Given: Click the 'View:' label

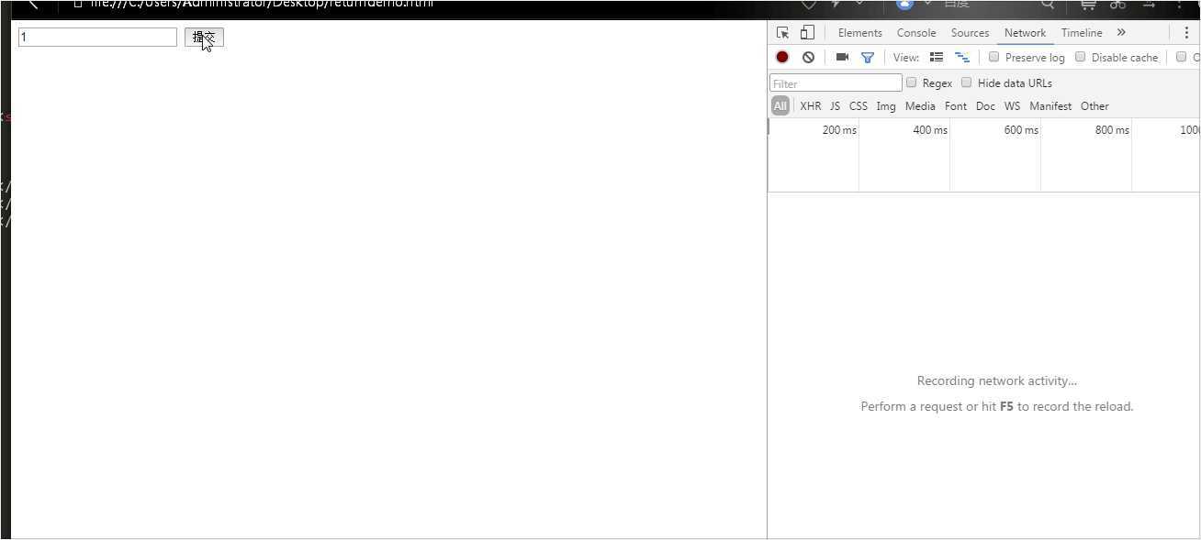Looking at the screenshot, I should pyautogui.click(x=906, y=57).
